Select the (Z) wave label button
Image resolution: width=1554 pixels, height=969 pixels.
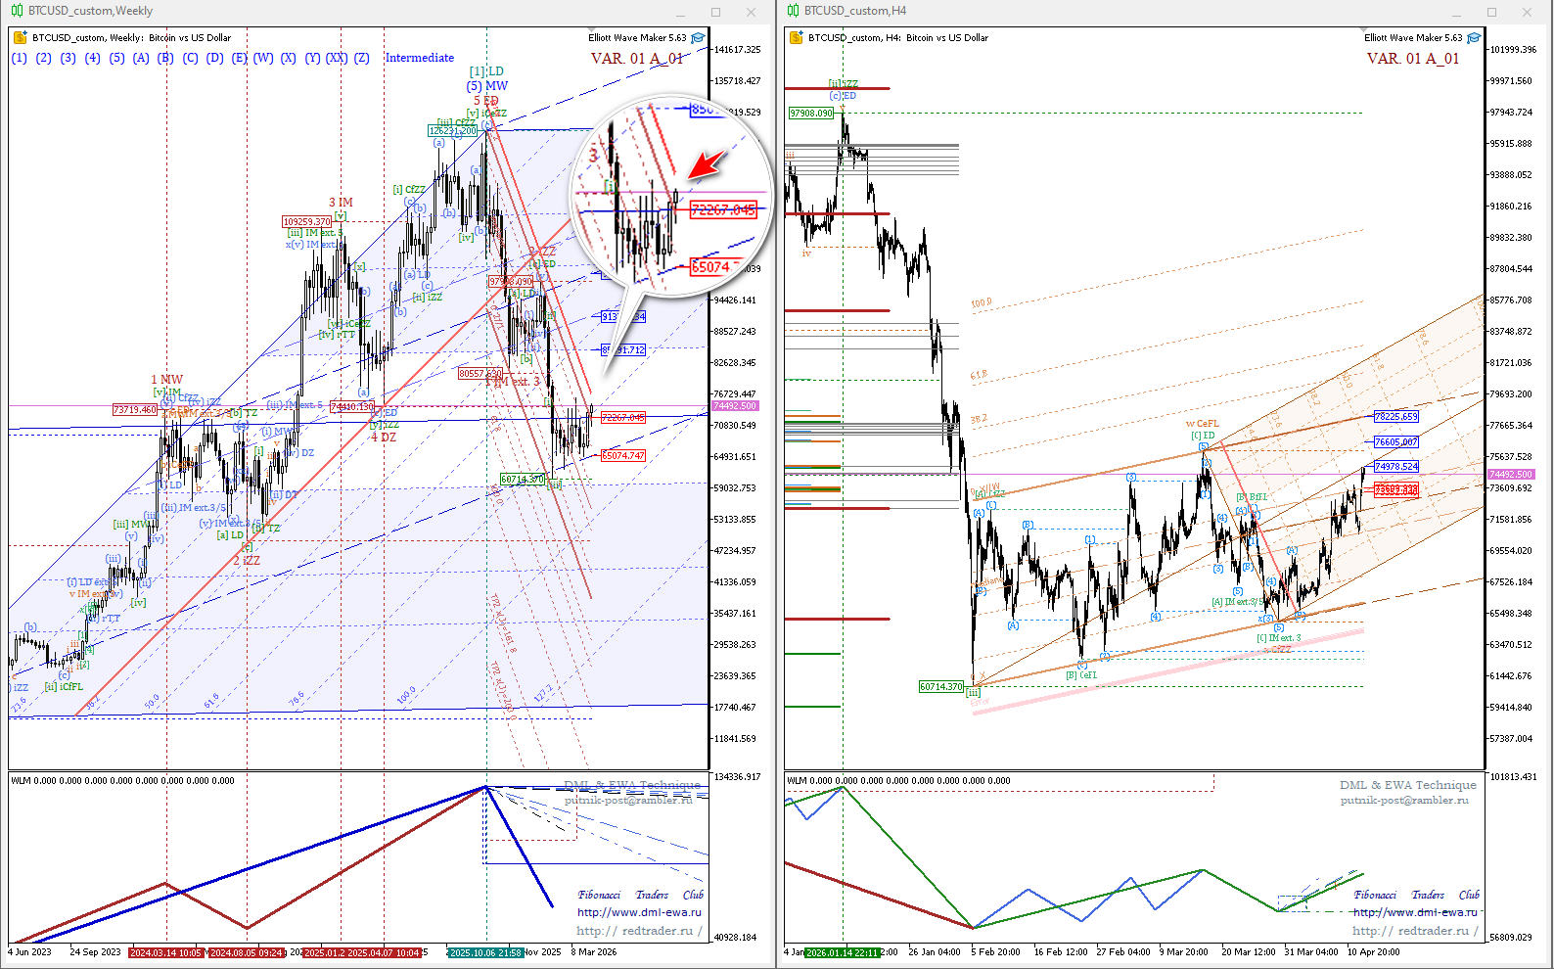(362, 58)
